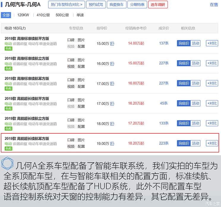Click calculator icon in 高维标准续航幂方版 row
The height and width of the screenshot is (207, 221).
point(112,84)
